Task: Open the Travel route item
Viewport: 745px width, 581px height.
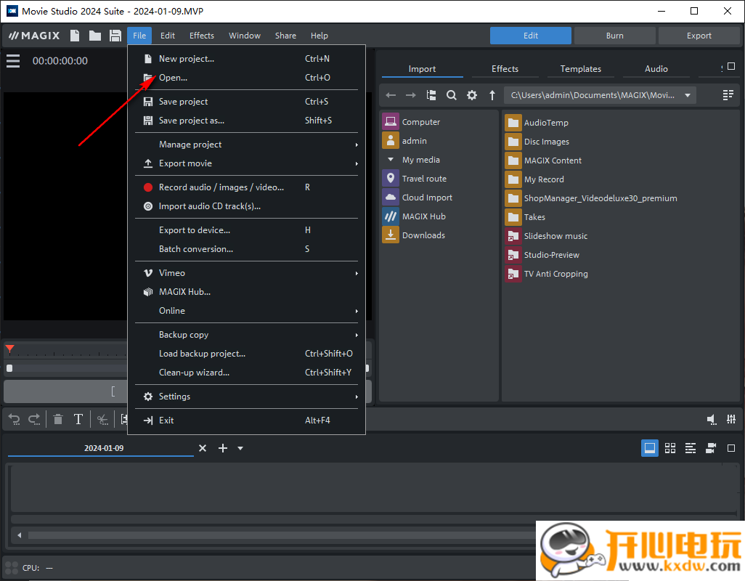Action: pos(415,179)
